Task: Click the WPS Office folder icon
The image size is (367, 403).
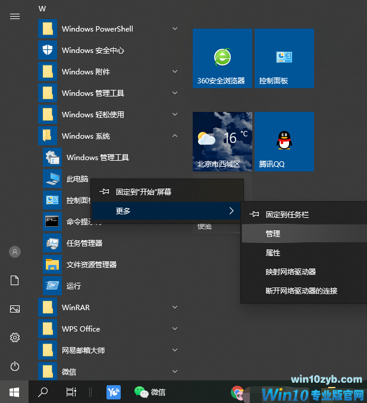Action: [x=48, y=329]
